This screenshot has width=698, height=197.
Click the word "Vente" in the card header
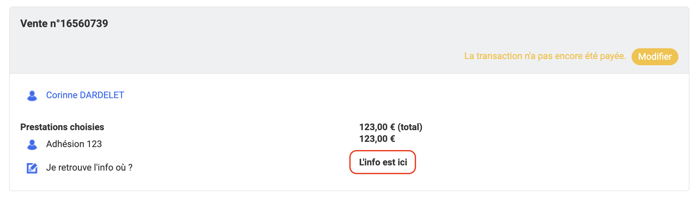coord(34,23)
